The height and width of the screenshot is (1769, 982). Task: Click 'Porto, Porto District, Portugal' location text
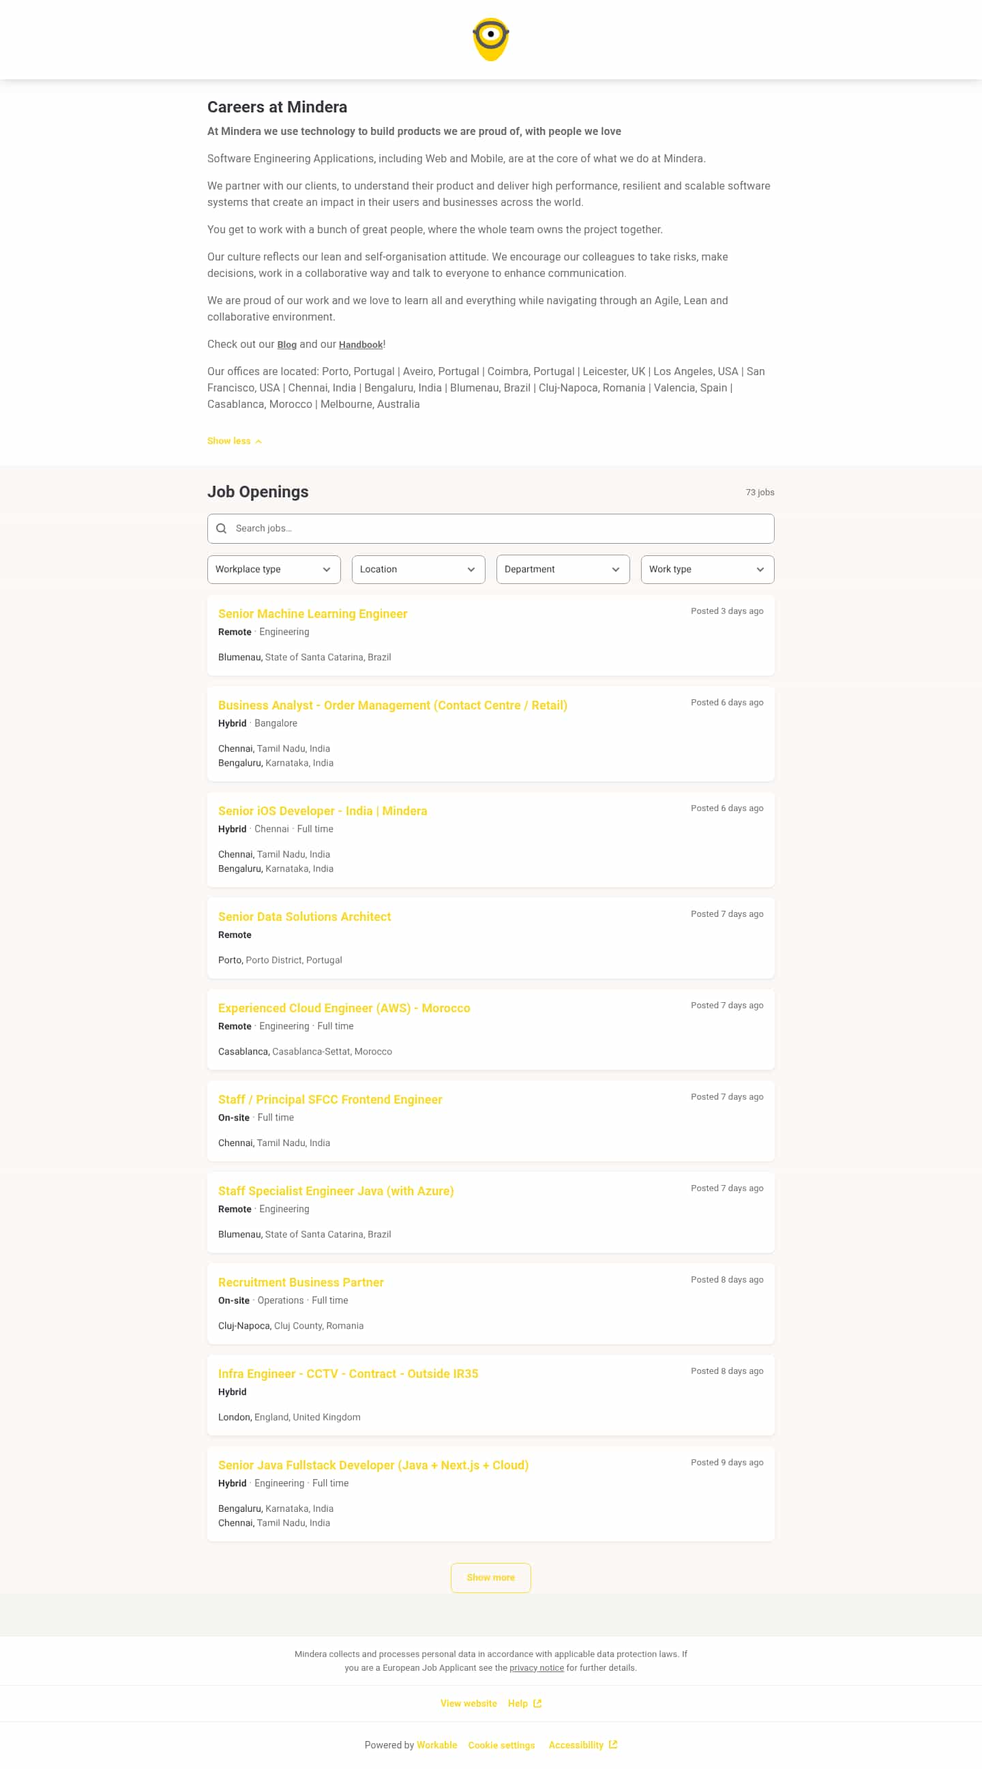(280, 959)
